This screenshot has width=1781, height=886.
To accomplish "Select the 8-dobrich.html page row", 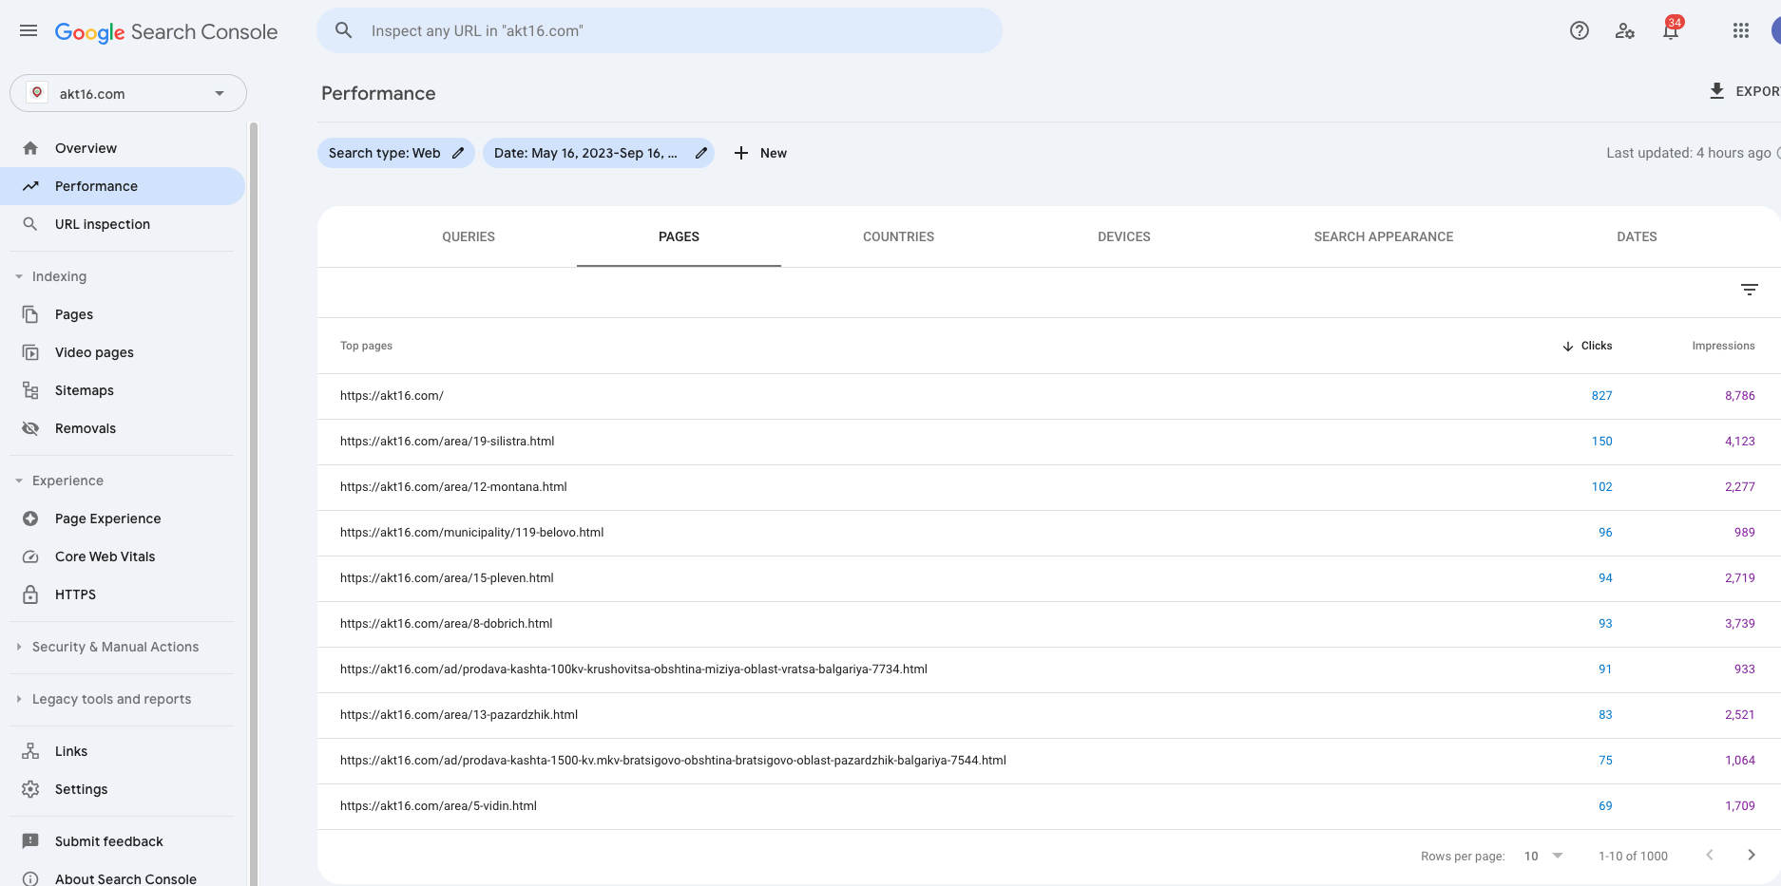I will click(1049, 624).
